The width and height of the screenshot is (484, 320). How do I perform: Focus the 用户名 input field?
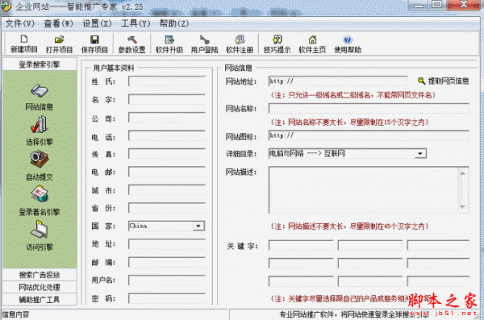coord(167,281)
